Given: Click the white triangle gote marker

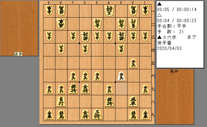Looking at the screenshot, I should pos(160,15).
